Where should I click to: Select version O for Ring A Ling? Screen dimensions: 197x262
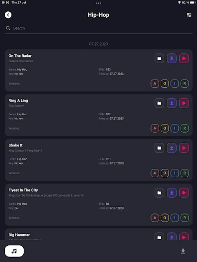(x=165, y=128)
